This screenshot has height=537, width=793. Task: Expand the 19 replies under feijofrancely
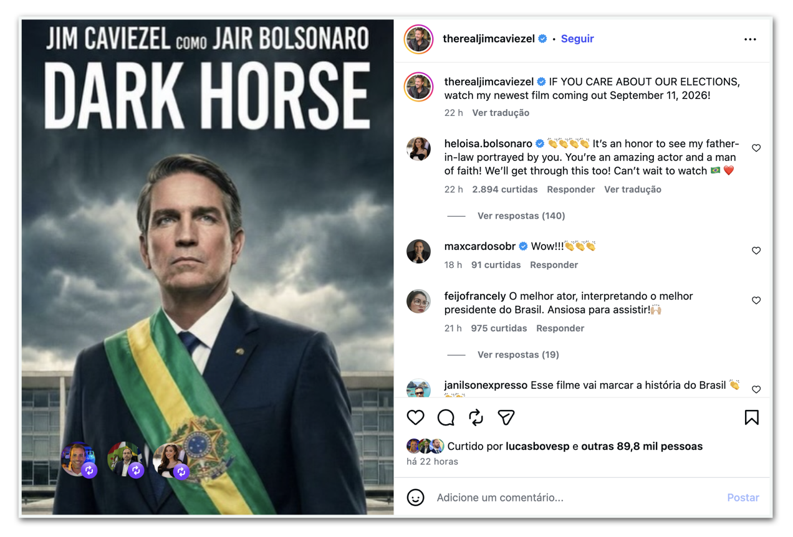coord(517,354)
